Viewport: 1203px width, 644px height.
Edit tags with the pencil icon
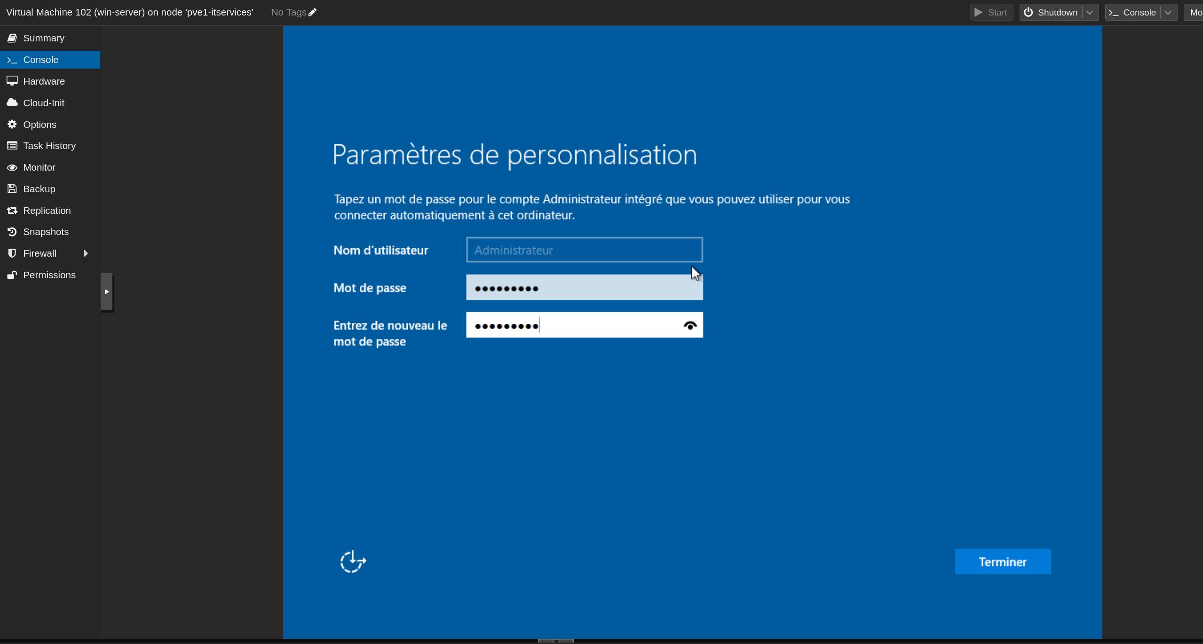[313, 13]
